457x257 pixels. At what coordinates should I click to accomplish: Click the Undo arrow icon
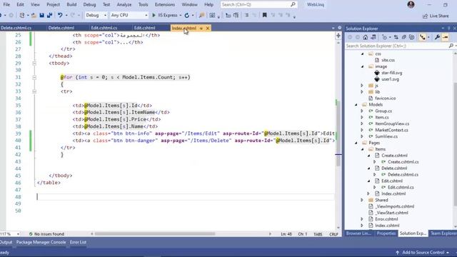[60, 15]
